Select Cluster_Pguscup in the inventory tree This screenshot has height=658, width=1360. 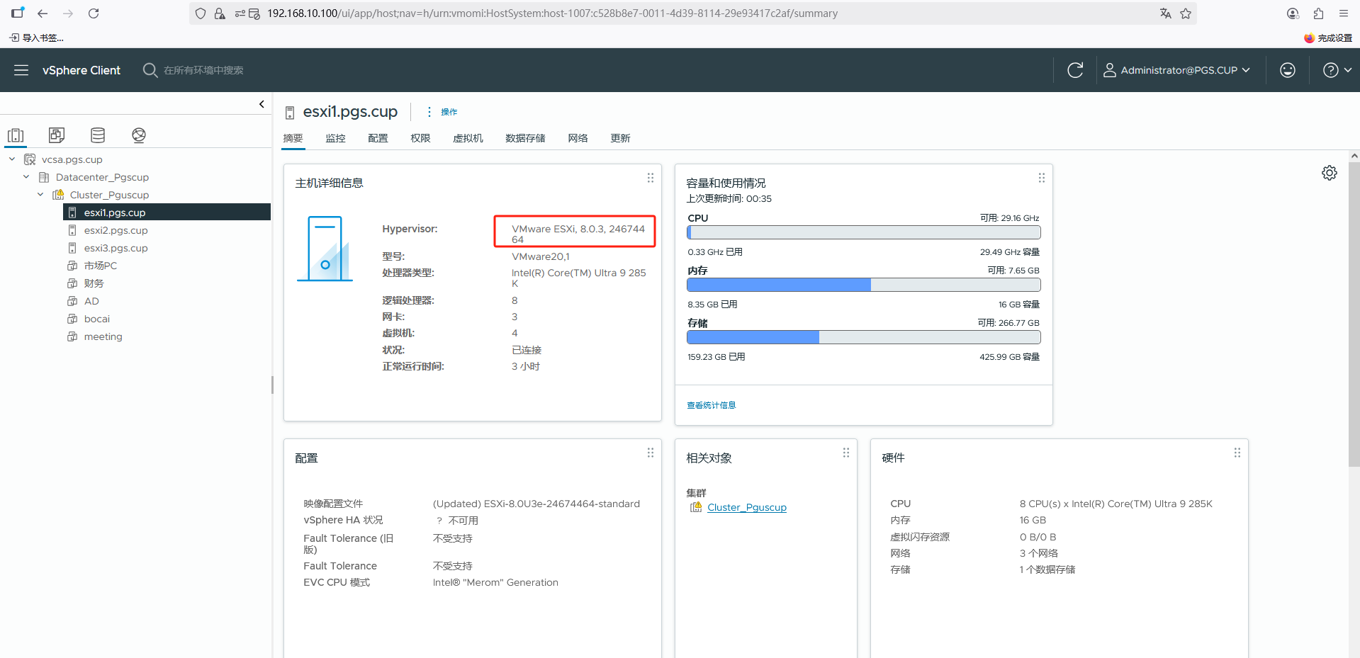[x=109, y=195]
